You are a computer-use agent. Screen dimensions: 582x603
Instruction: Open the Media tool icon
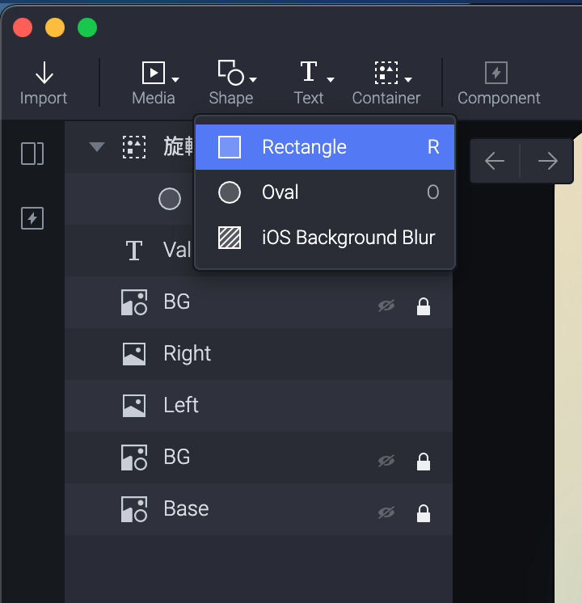(152, 74)
